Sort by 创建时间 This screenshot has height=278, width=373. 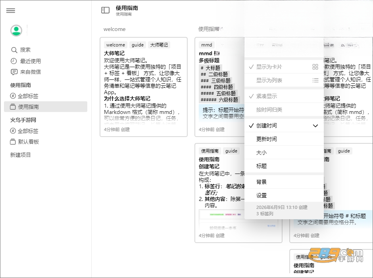(x=284, y=125)
